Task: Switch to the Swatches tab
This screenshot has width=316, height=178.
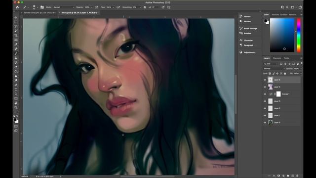Action: tap(275, 15)
